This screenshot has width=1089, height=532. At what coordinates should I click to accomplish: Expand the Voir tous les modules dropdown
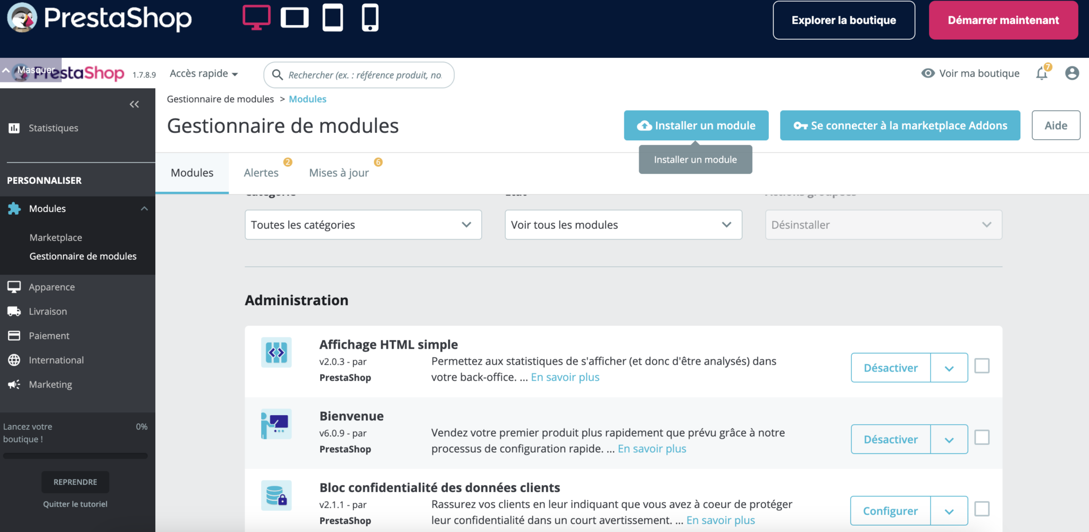click(x=623, y=225)
